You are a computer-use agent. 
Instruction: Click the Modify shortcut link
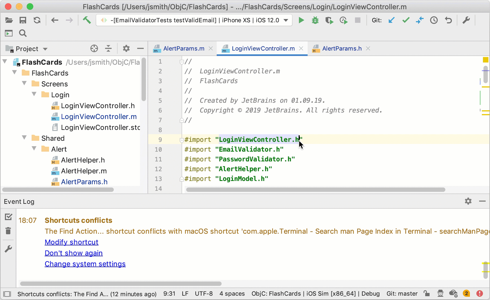72,242
